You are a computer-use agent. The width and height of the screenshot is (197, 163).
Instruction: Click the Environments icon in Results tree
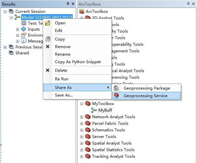24,35
